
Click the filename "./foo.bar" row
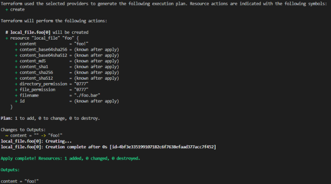tap(57, 95)
